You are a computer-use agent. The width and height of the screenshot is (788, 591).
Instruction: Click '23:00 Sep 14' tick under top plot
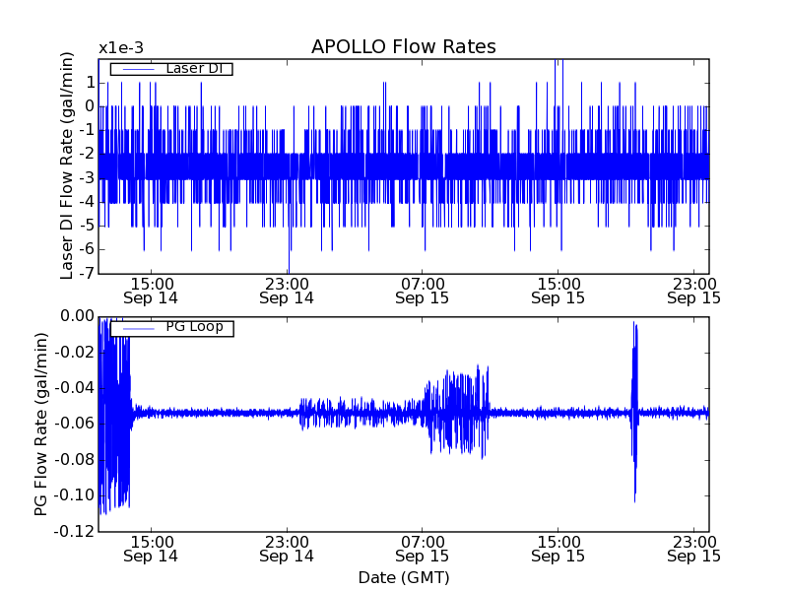pyautogui.click(x=287, y=291)
